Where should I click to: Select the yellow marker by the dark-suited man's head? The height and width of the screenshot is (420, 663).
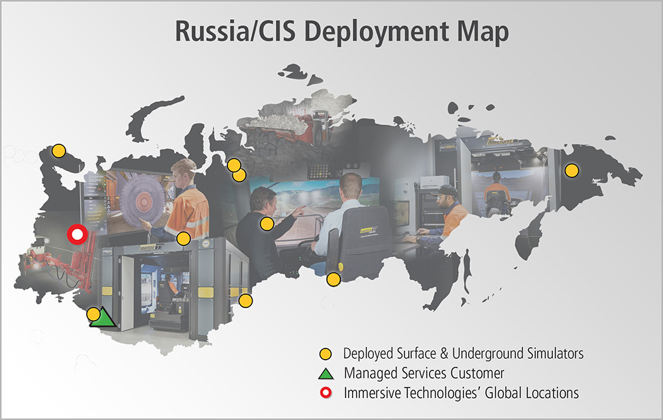click(x=267, y=224)
